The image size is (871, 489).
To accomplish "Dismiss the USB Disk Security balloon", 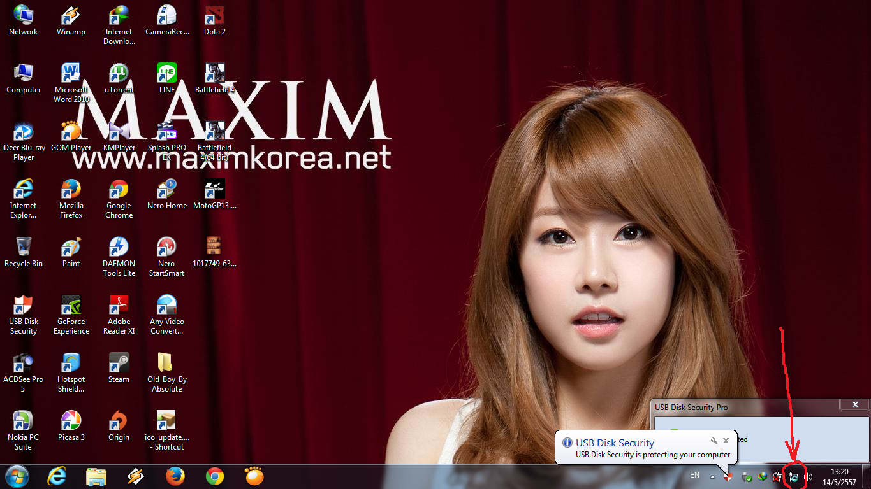I will [726, 441].
